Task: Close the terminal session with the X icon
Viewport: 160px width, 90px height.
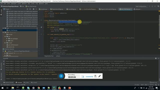Action: point(4,64)
